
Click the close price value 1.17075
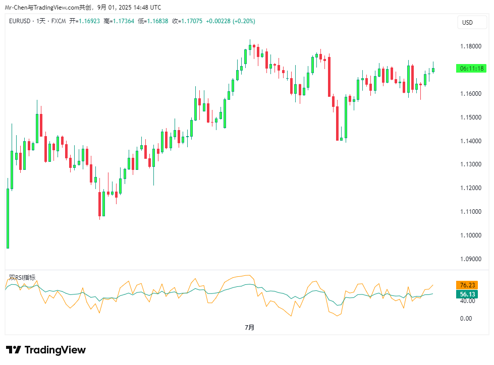(192, 21)
